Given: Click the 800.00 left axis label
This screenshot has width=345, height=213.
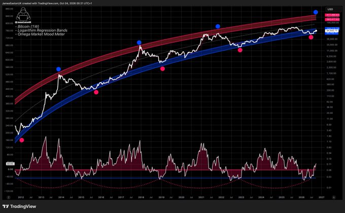Looking at the screenshot, I should [x=9, y=23].
